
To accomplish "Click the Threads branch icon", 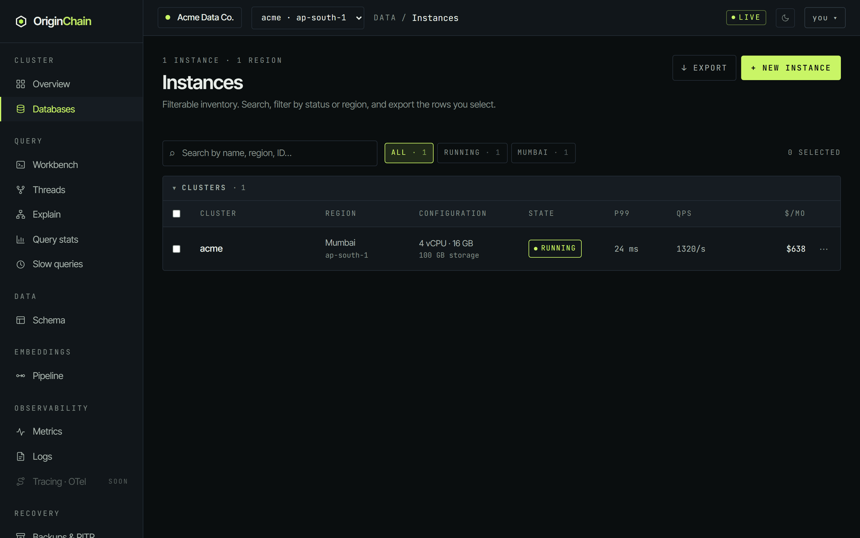I will (21, 190).
